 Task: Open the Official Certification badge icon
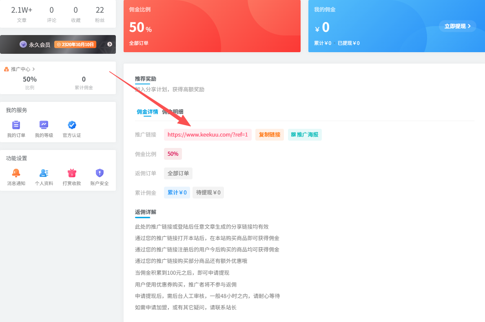coord(72,125)
